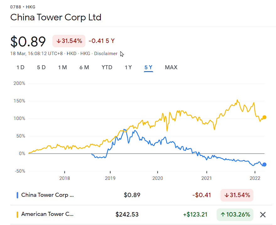The width and height of the screenshot is (276, 225).
Task: Click the 2020 x-axis label
Action: (x=158, y=178)
